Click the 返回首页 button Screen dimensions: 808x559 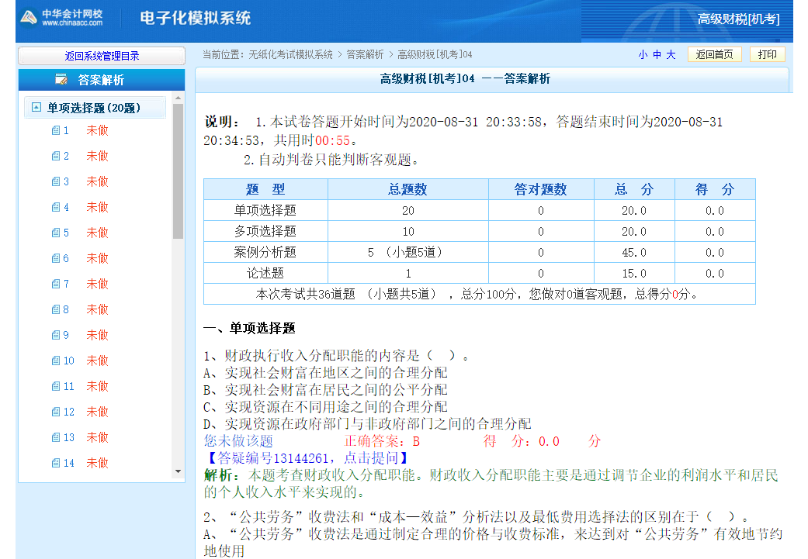point(714,54)
